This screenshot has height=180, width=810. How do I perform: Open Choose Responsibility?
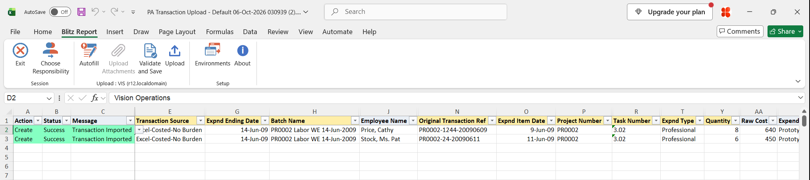[51, 59]
